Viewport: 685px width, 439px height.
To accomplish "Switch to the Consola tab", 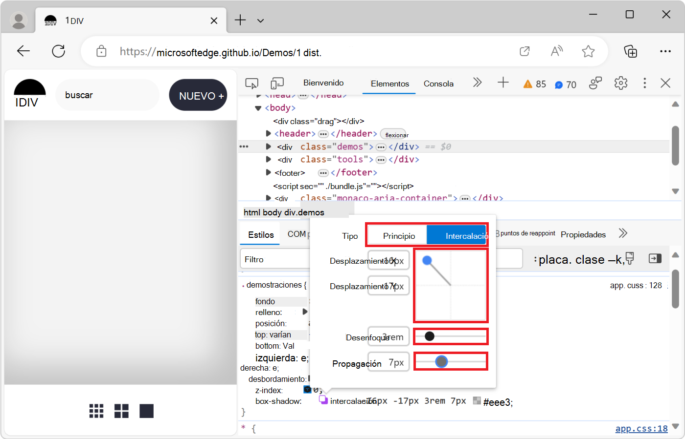I will [438, 84].
